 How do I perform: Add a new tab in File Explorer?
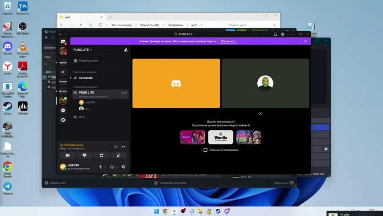tap(110, 17)
